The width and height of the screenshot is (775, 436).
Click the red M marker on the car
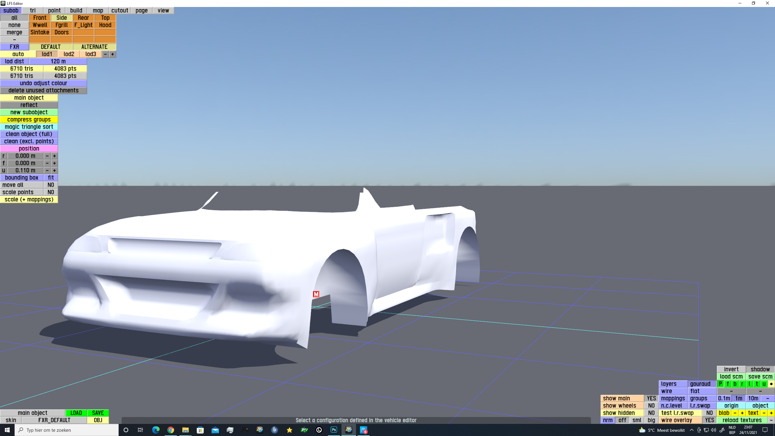[x=316, y=294]
